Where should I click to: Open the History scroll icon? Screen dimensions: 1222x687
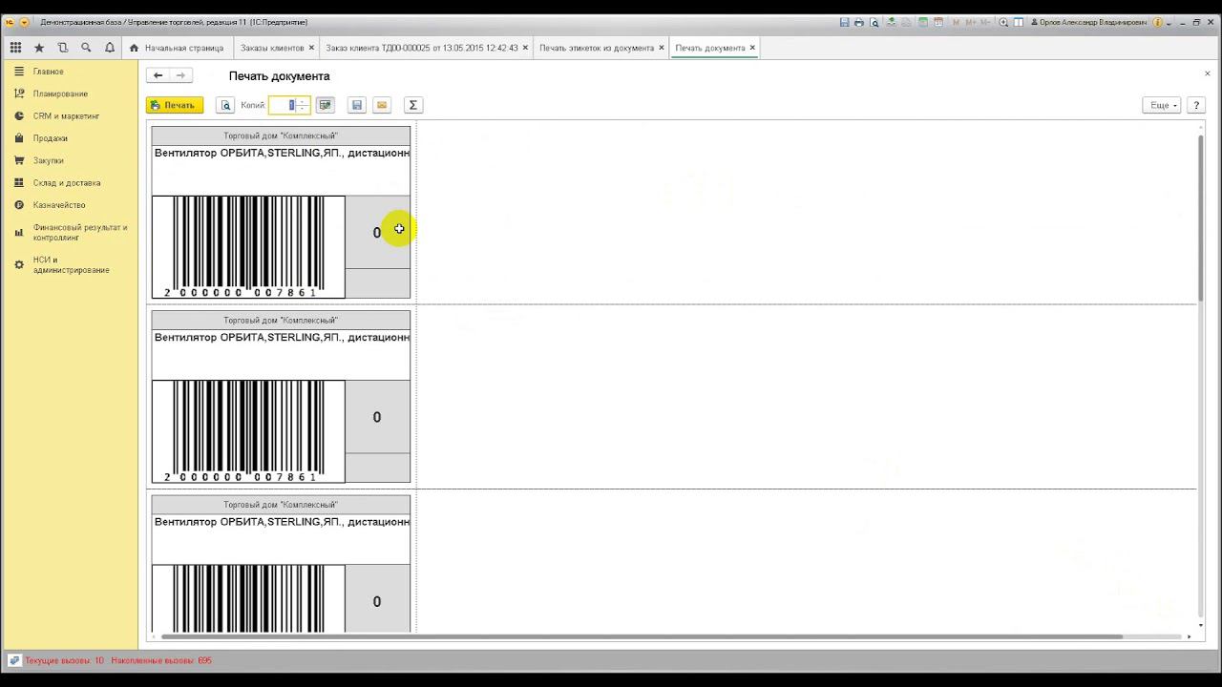pyautogui.click(x=63, y=48)
